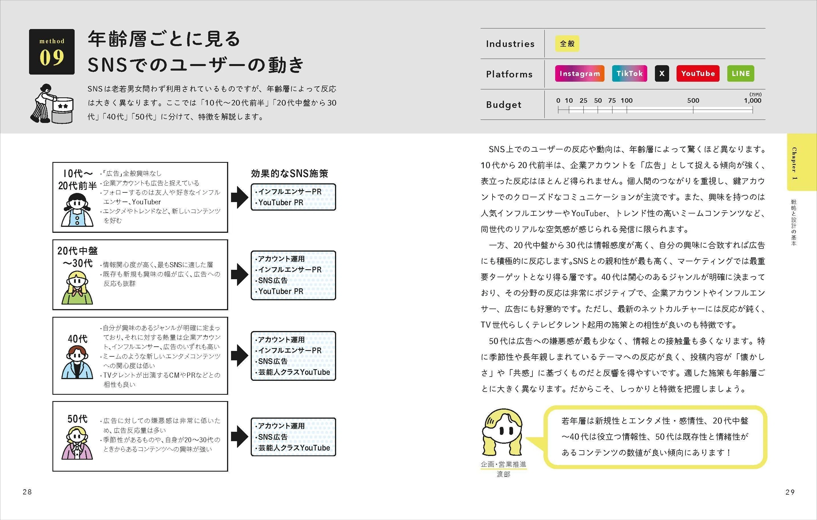The height and width of the screenshot is (520, 817).
Task: Click the paragraph starting 一方、20代中盤から30代は
Action: (x=623, y=285)
